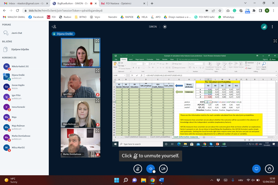Click the blue share screen button
278x185 pixels.
(256, 169)
